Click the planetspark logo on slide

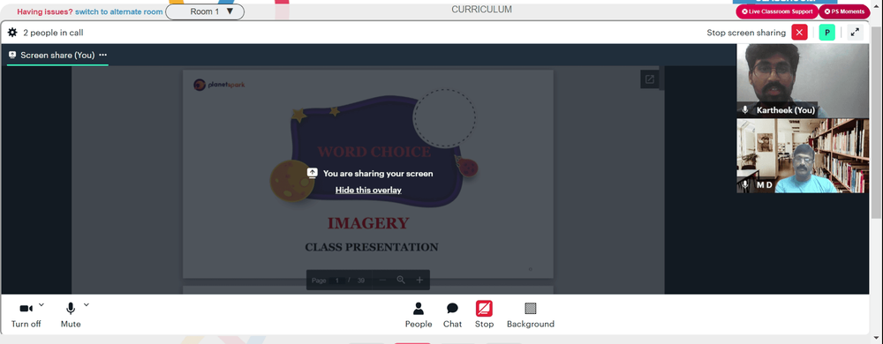click(x=219, y=85)
